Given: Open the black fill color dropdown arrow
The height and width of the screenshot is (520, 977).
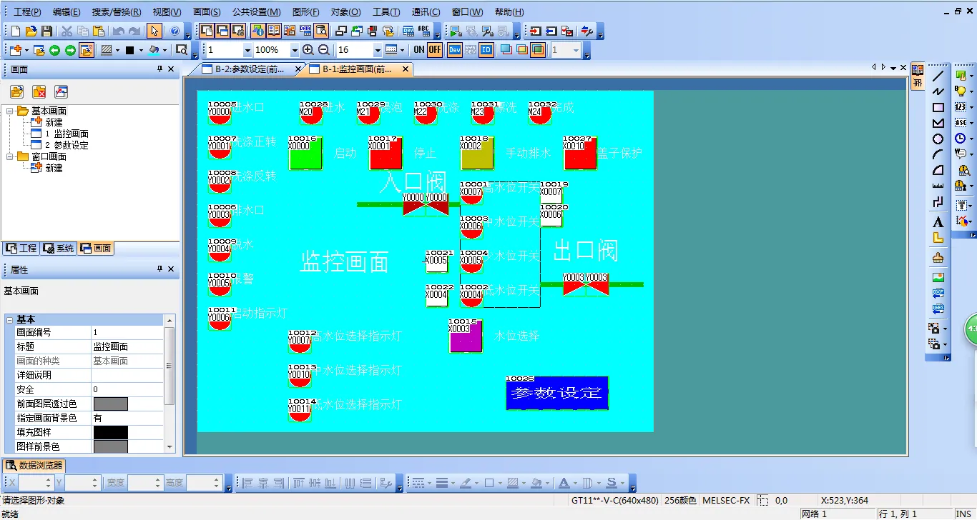Looking at the screenshot, I should click(x=141, y=50).
